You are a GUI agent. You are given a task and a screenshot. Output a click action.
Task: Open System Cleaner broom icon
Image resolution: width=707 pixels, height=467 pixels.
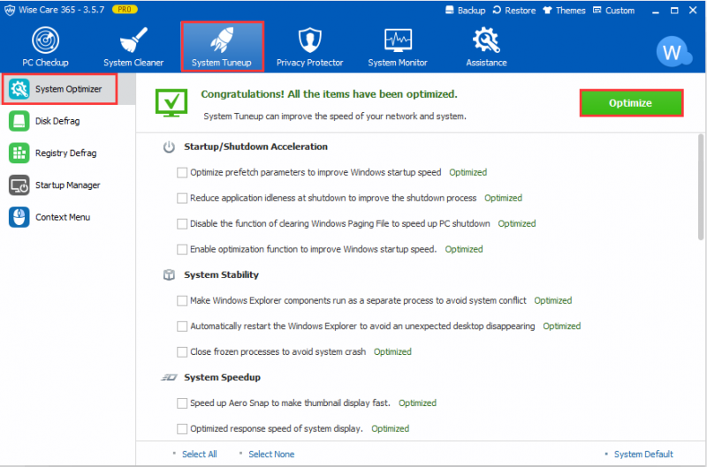(133, 40)
